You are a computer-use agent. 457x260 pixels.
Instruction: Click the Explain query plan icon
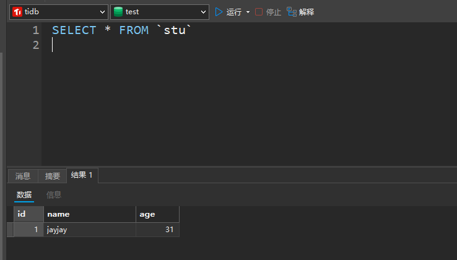292,12
